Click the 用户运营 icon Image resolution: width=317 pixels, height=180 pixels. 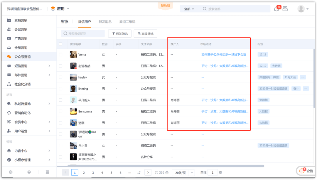coord(9,131)
